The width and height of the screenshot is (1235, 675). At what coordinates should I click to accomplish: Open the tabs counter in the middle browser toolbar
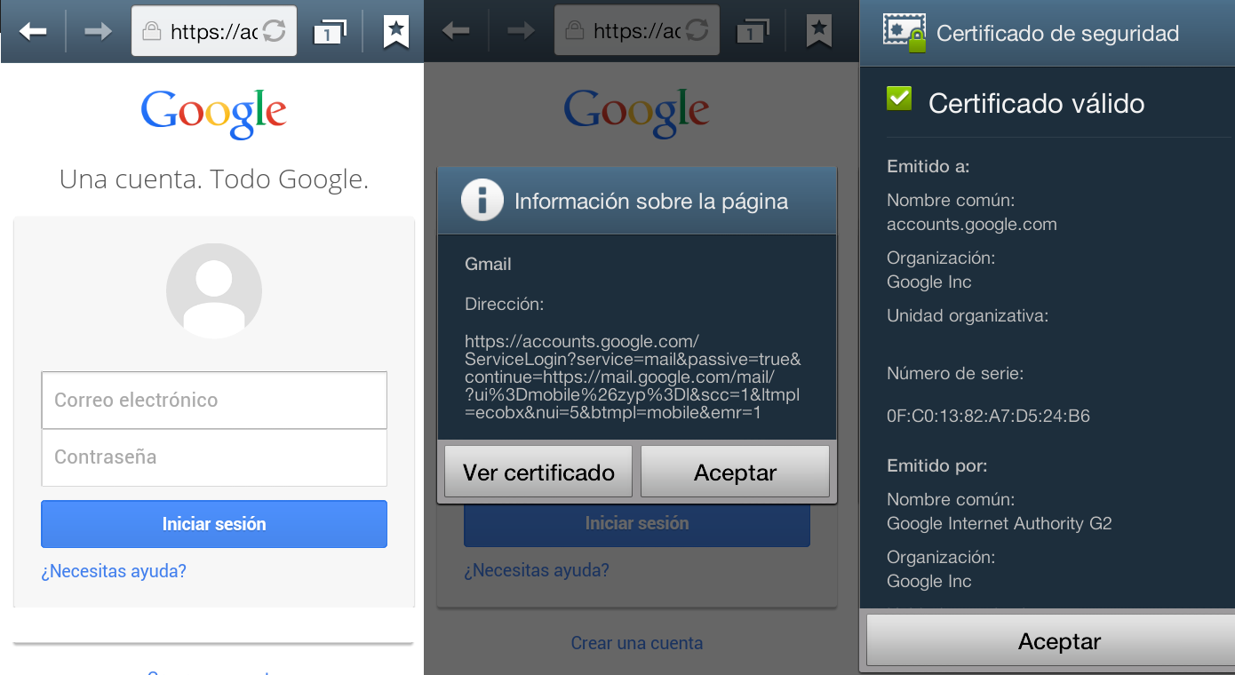pos(753,32)
